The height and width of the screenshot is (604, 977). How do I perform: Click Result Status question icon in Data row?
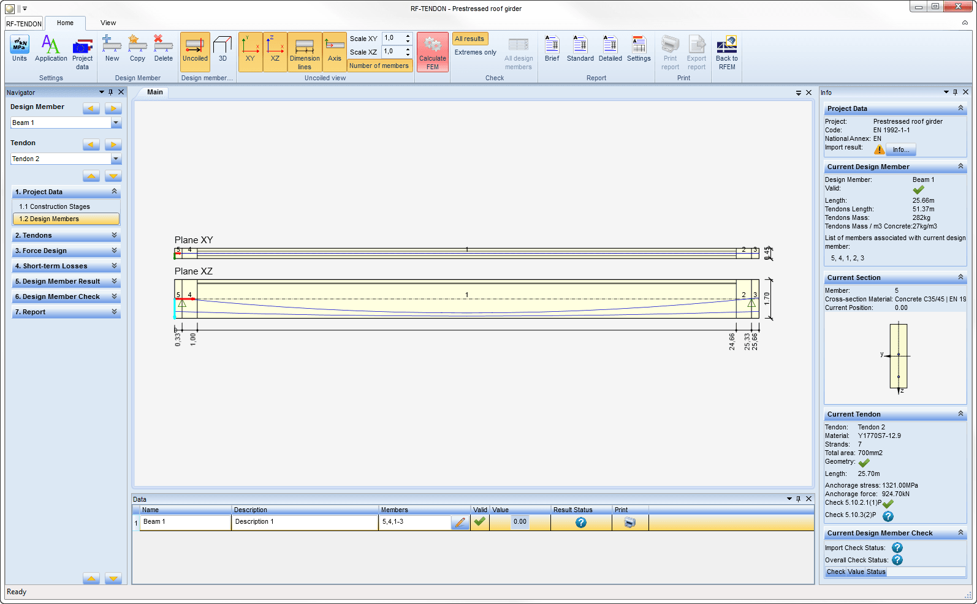[x=581, y=523]
